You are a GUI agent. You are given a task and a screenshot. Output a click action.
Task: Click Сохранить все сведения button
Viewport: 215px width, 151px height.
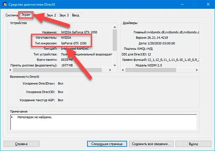tap(151, 144)
